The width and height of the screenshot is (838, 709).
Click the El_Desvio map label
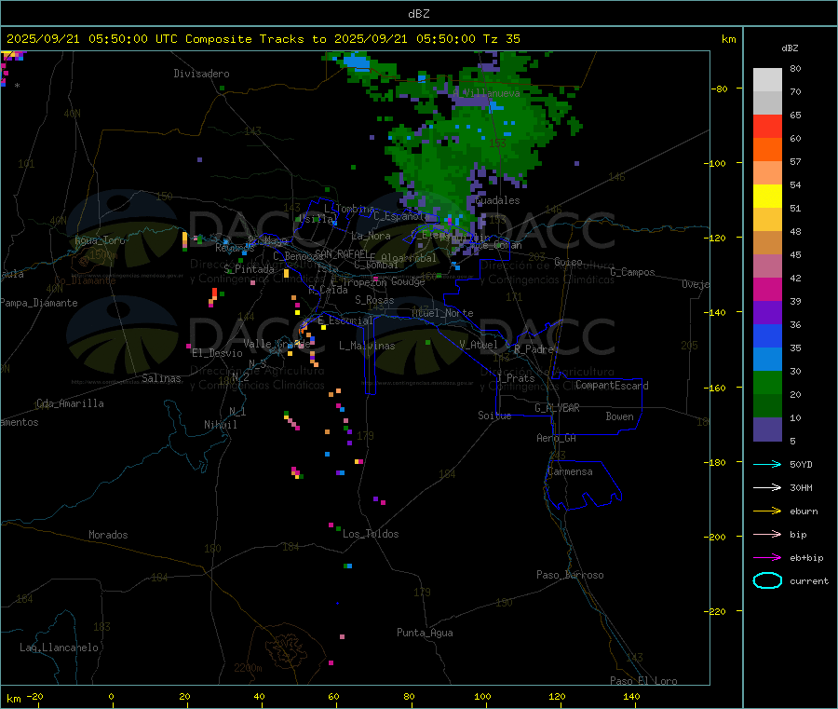[218, 353]
